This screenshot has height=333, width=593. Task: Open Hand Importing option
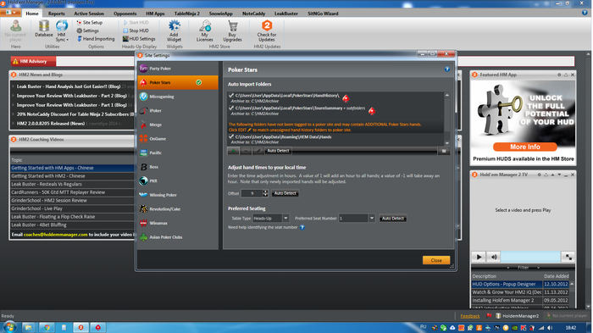coord(96,39)
